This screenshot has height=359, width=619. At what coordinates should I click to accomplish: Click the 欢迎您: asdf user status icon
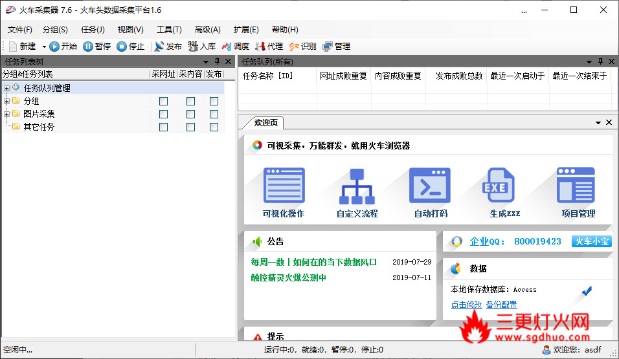pyautogui.click(x=546, y=350)
